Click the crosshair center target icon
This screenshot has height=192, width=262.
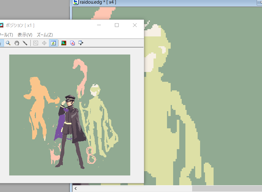[x=44, y=43]
